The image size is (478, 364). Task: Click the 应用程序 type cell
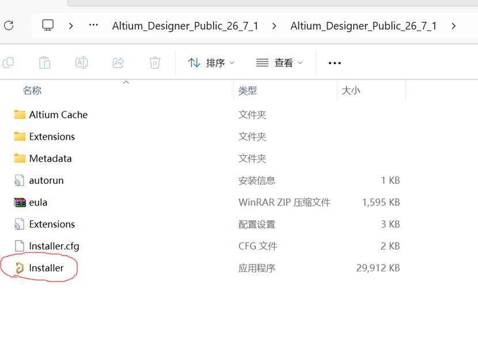pos(257,268)
